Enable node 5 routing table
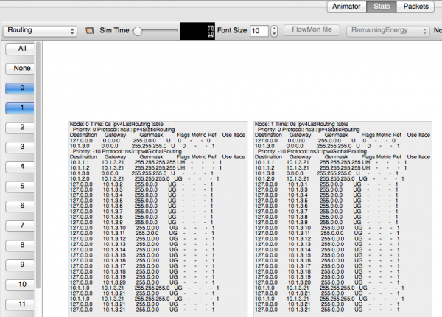 click(22, 187)
